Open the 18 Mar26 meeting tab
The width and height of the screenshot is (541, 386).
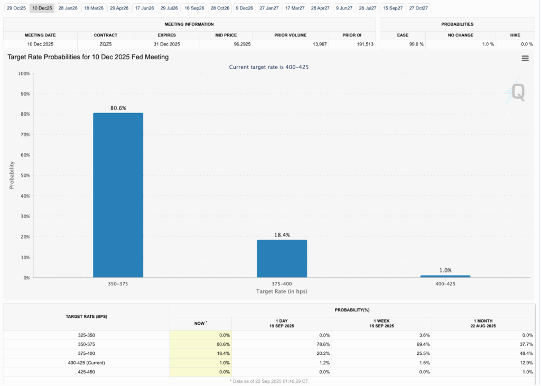pos(94,8)
